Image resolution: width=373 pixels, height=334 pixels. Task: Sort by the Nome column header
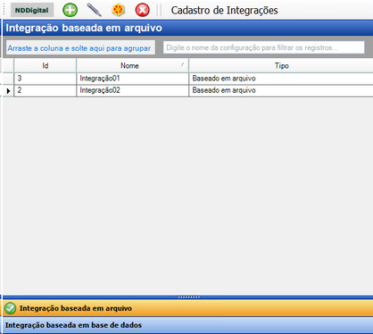[x=133, y=65]
